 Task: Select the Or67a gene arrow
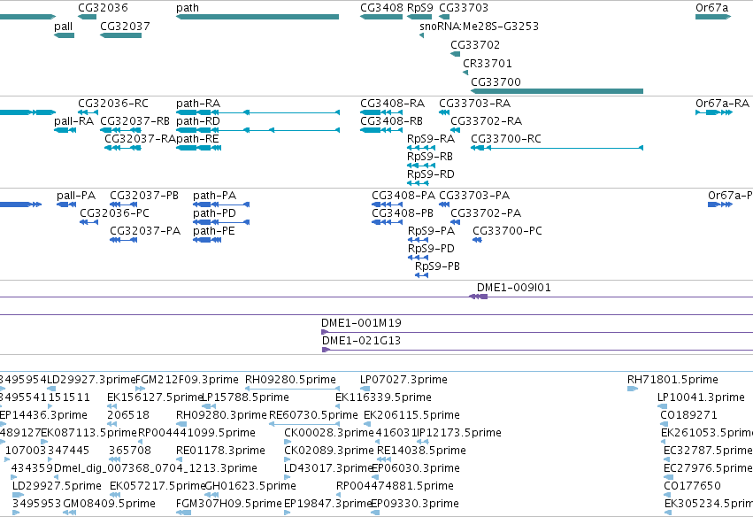point(713,17)
